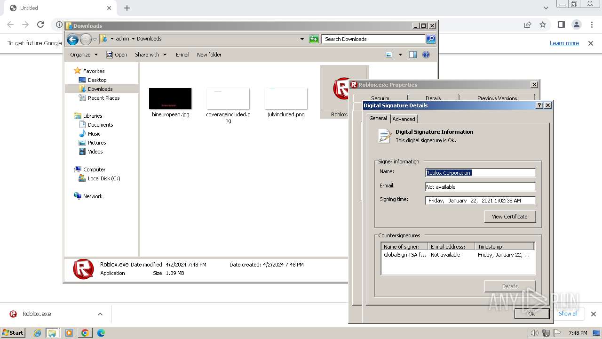Open volume control in system tray
This screenshot has height=339, width=602.
[x=534, y=333]
